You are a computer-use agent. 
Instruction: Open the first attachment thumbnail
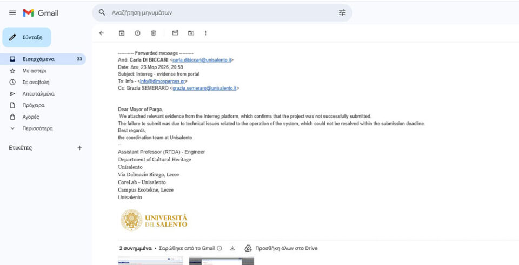(x=150, y=261)
